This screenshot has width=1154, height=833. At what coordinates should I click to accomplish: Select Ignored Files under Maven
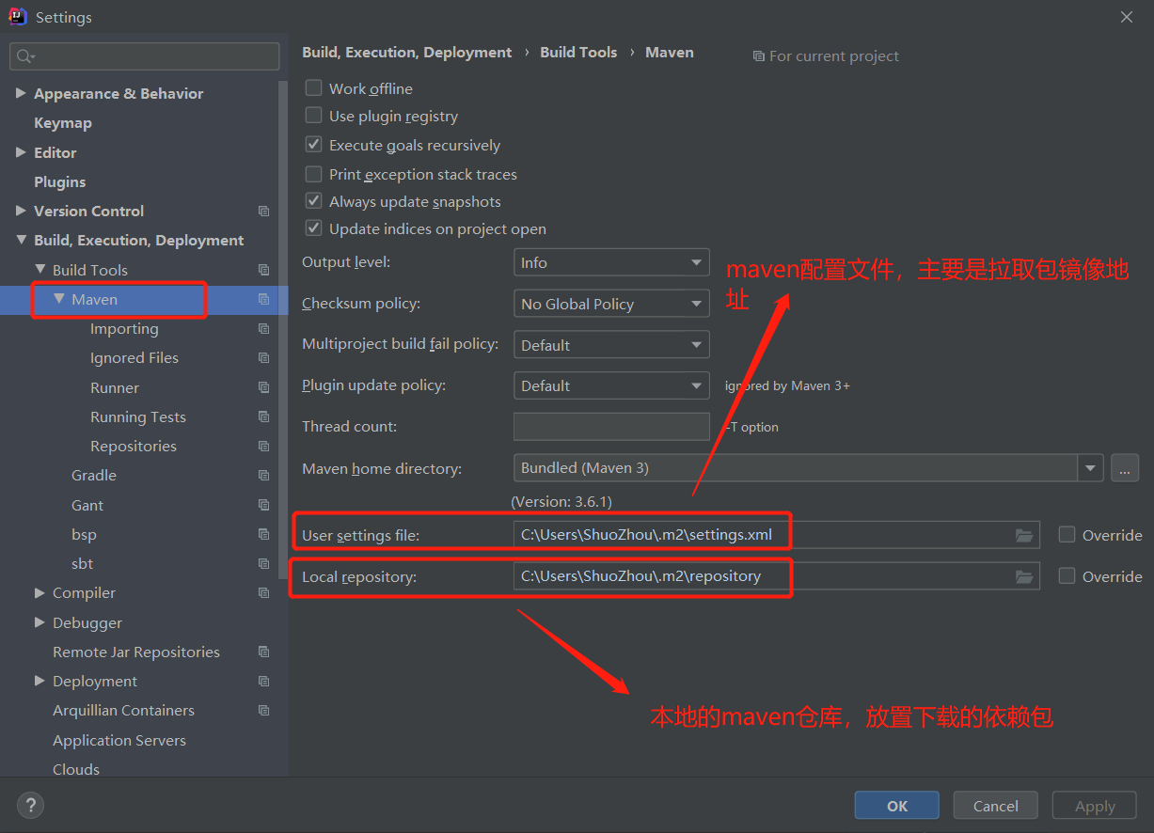click(134, 358)
